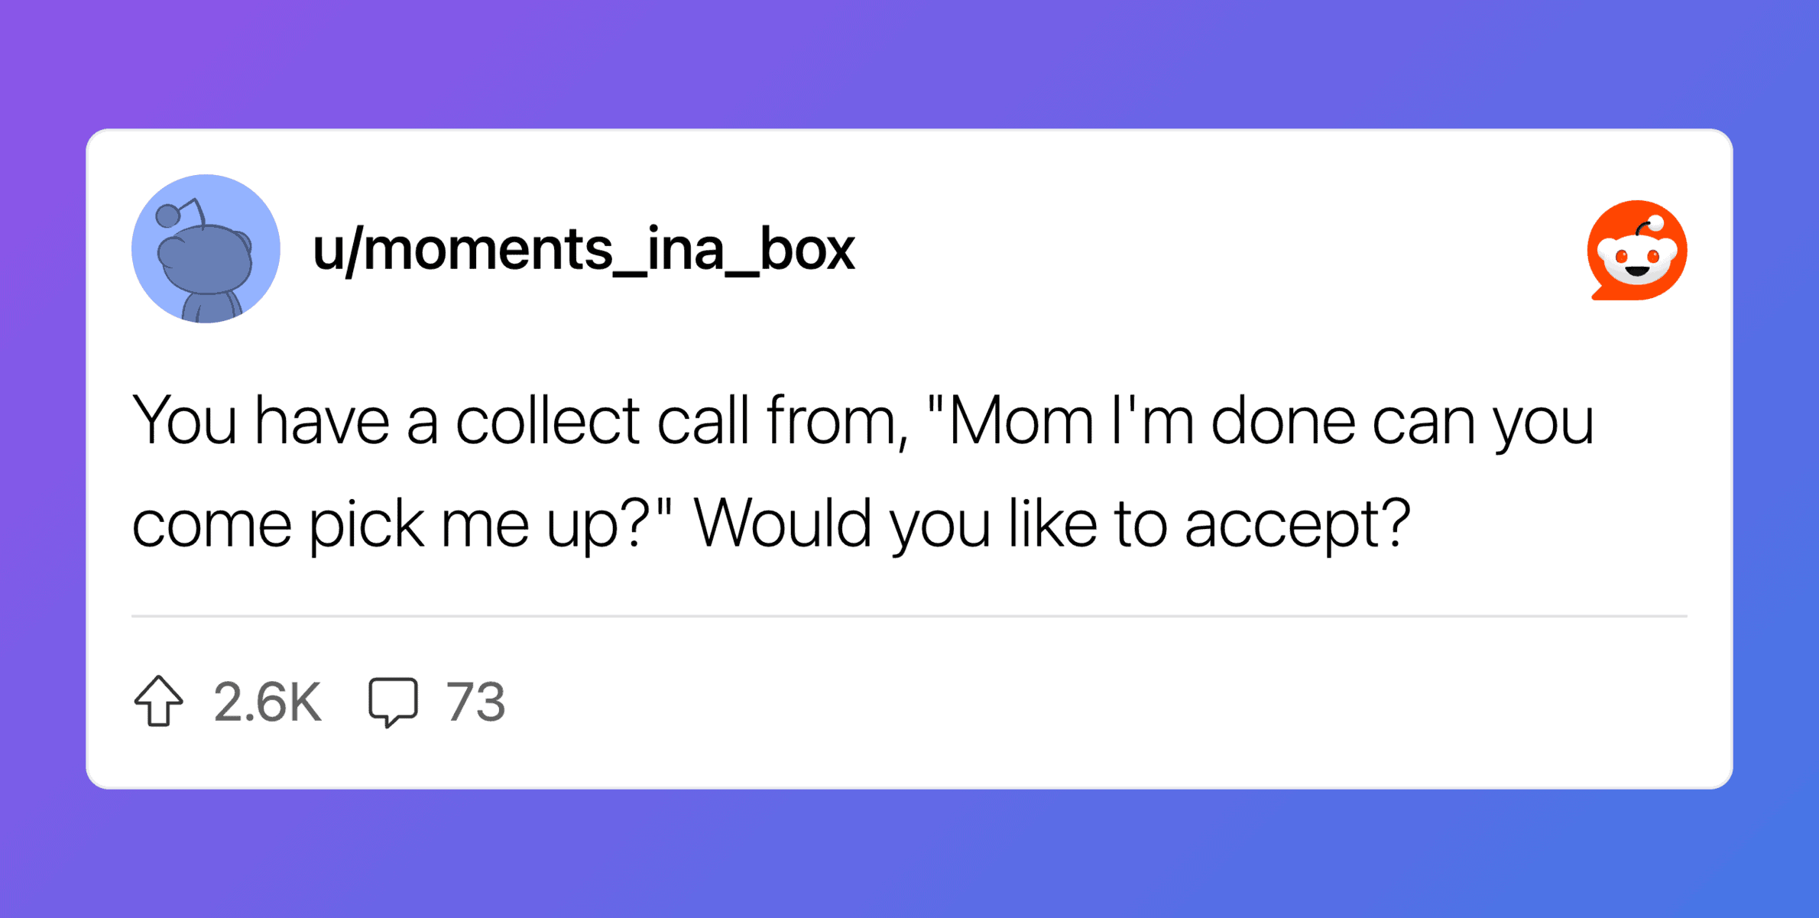
Task: Click the word "collect" in the post
Action: tap(547, 420)
